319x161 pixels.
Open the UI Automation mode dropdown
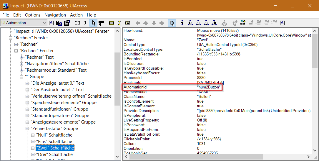44,23
